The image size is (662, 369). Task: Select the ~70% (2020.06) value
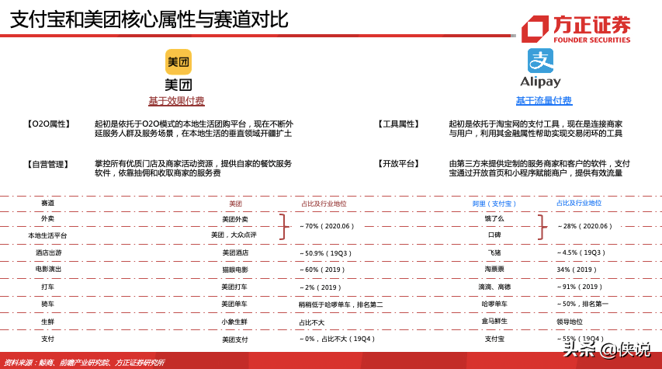(327, 226)
